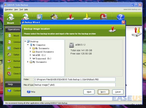The width and height of the screenshot is (146, 108).
Task: Click the Unmount toolbar icon with red X
Action: pos(25,17)
